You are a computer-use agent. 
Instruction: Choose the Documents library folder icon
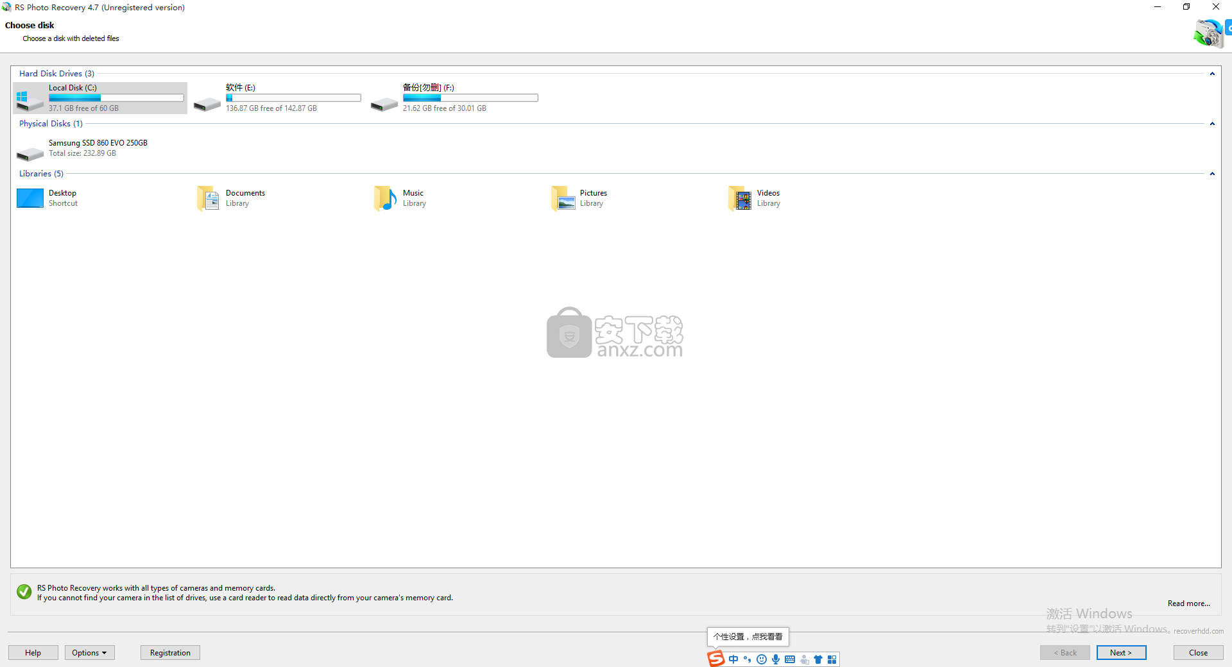click(208, 198)
